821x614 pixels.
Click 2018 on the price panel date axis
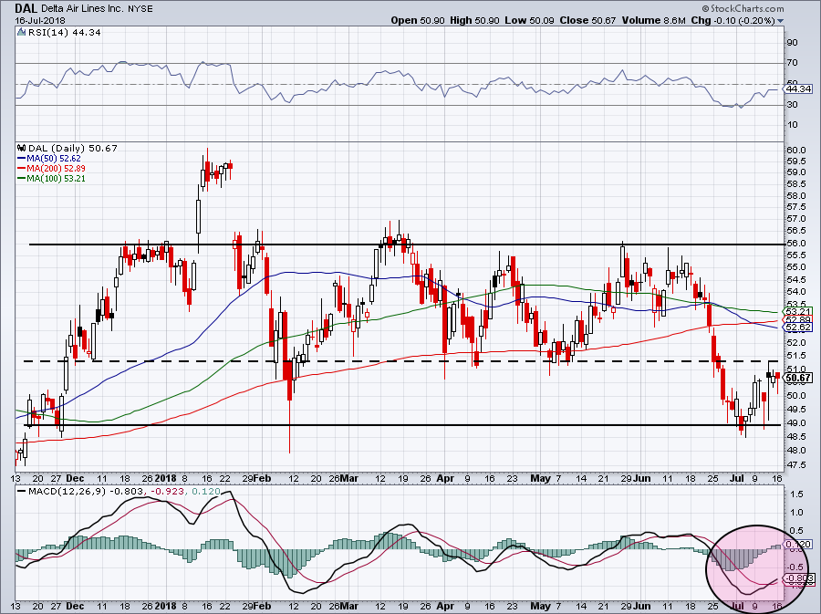pos(166,478)
